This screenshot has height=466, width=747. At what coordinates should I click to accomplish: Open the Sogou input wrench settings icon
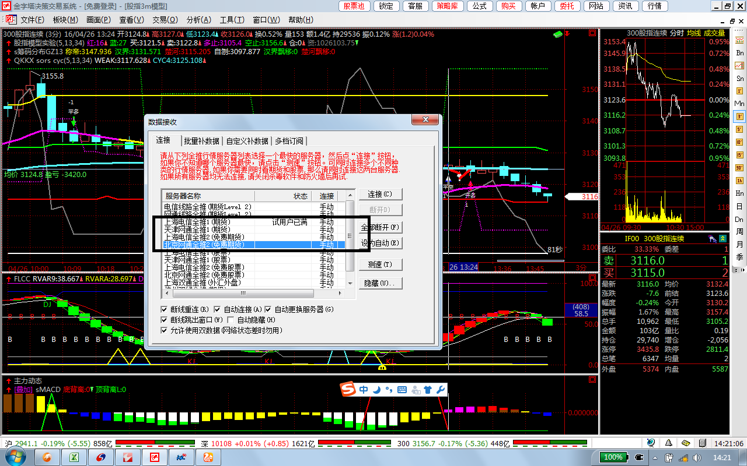441,390
